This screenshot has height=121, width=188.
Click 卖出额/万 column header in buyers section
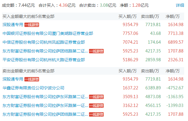click(x=150, y=16)
